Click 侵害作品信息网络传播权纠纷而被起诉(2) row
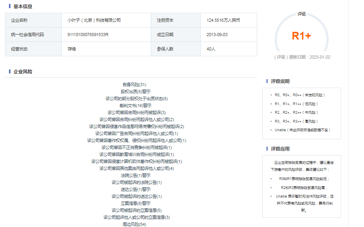Screen dimensions: 364x227 (x=136, y=126)
